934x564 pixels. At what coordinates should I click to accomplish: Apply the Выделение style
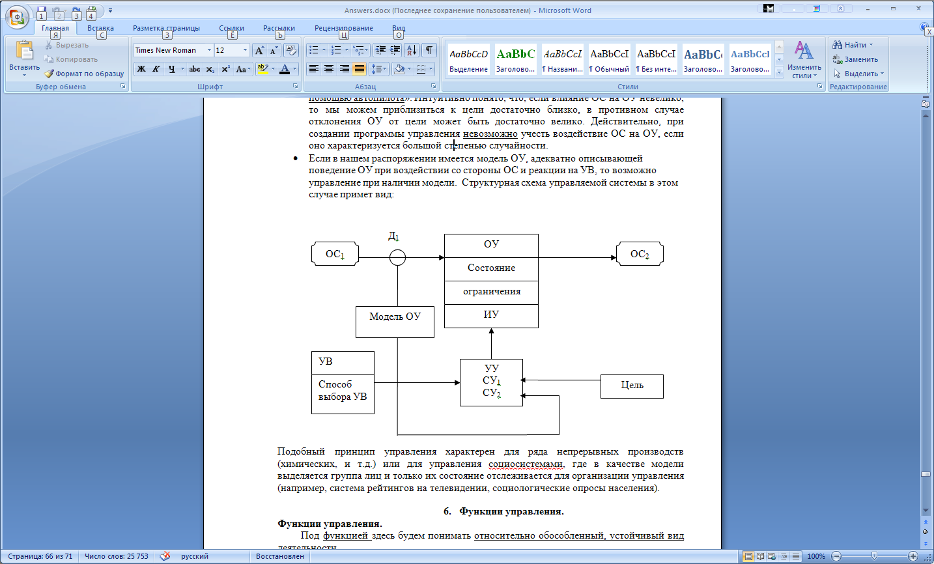pos(468,60)
